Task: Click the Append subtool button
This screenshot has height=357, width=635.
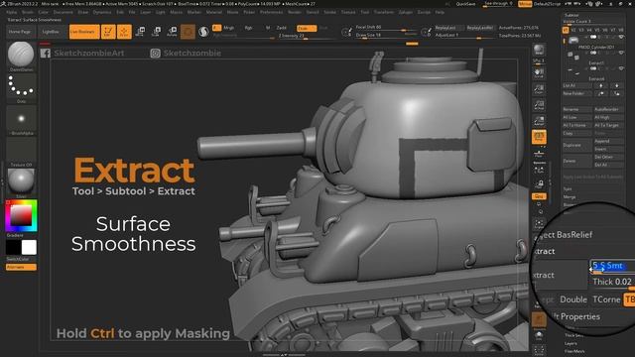Action: tap(608, 141)
